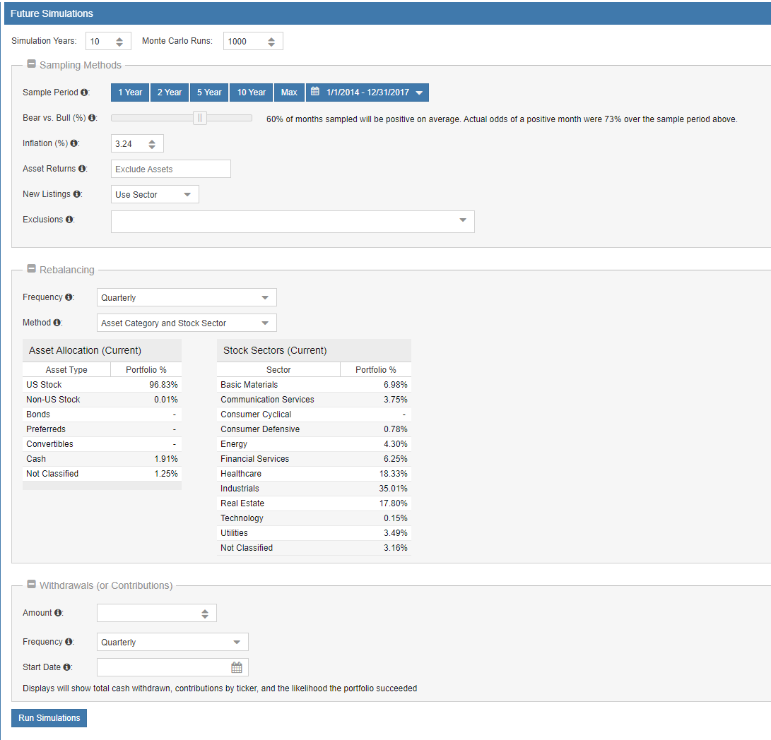Click the Bear vs. Bull info icon
This screenshot has height=740, width=771.
click(93, 118)
